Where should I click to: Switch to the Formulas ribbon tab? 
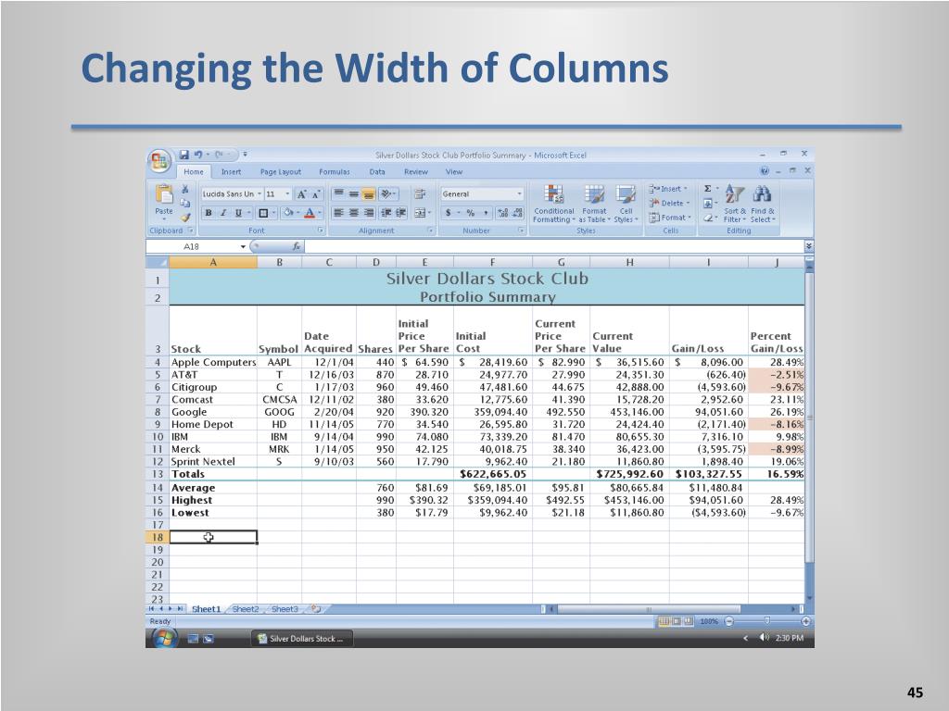[334, 171]
